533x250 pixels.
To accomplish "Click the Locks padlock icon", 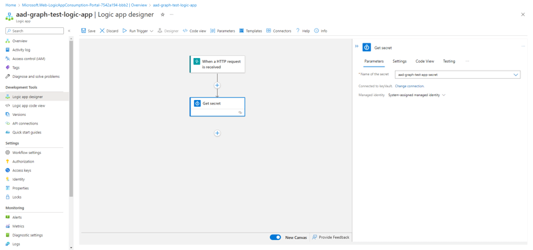I will [x=8, y=197].
